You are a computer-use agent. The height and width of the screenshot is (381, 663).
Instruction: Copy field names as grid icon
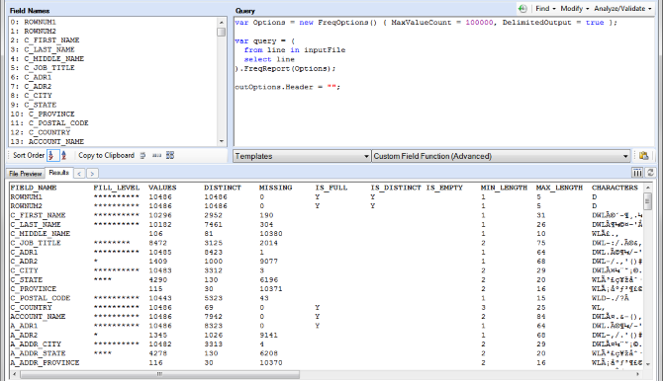(170, 155)
